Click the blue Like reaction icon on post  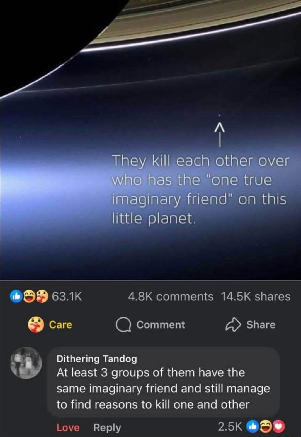point(16,296)
